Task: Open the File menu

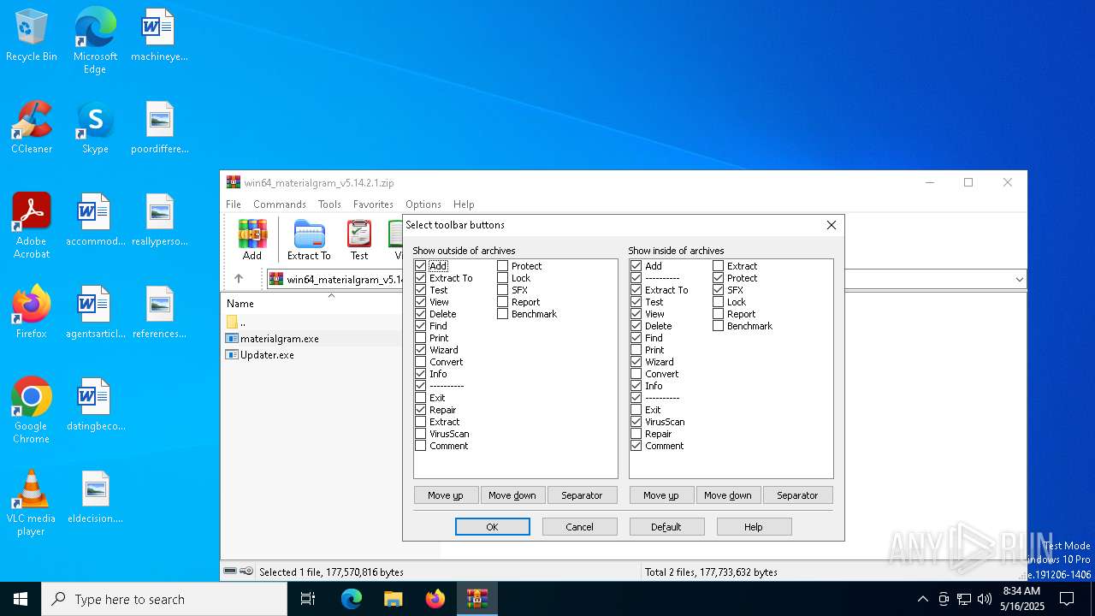Action: click(234, 204)
